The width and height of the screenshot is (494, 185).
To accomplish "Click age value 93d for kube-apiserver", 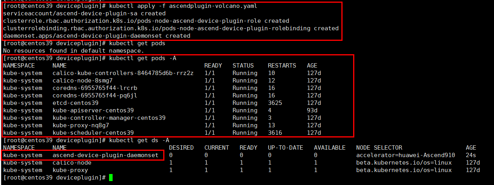I will click(312, 110).
